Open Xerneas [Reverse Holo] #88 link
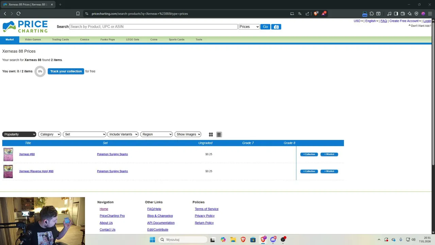 tap(36, 171)
